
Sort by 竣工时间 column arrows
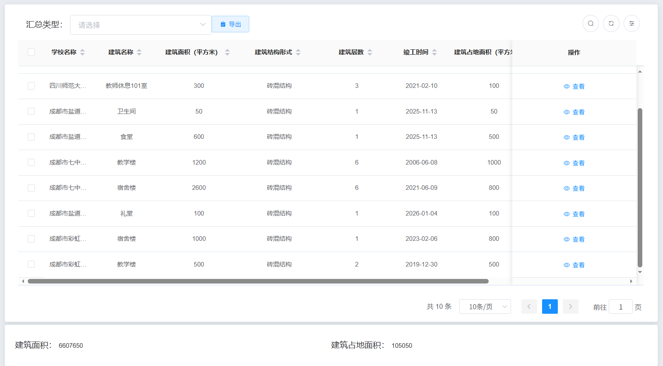434,52
